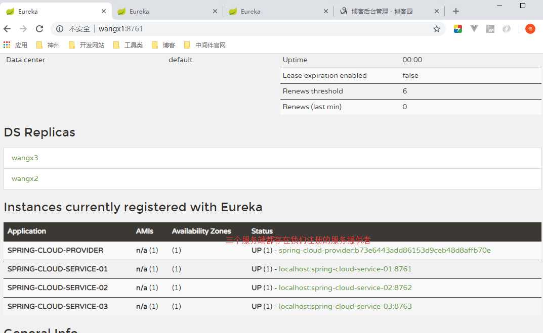The image size is (543, 333).
Task: Click the Uptime label
Action: pos(295,60)
